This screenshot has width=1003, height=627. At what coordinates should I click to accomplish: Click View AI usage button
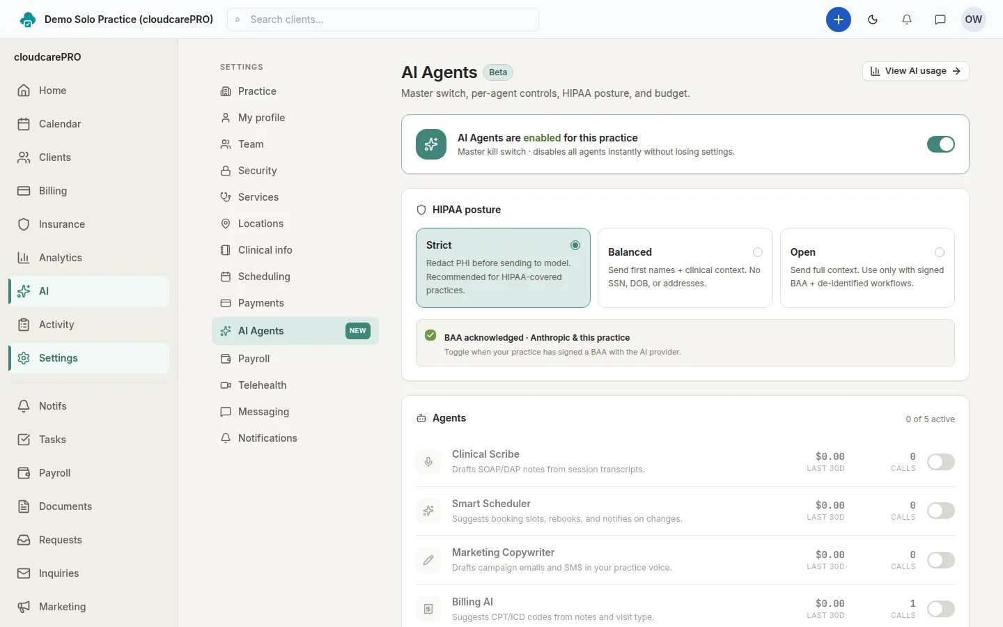coord(916,71)
